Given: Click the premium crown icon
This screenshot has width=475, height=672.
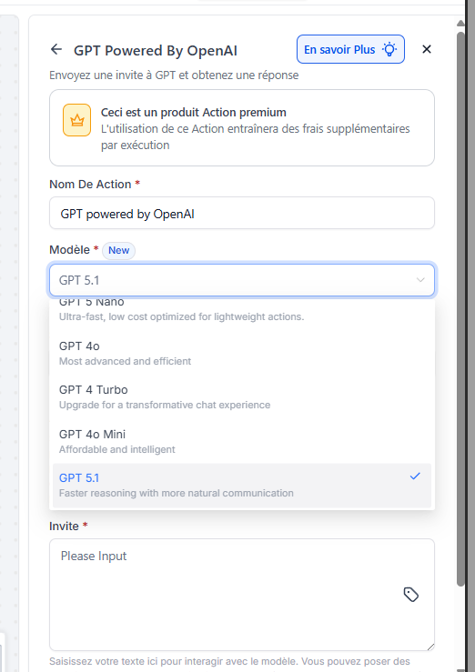Looking at the screenshot, I should pos(77,120).
